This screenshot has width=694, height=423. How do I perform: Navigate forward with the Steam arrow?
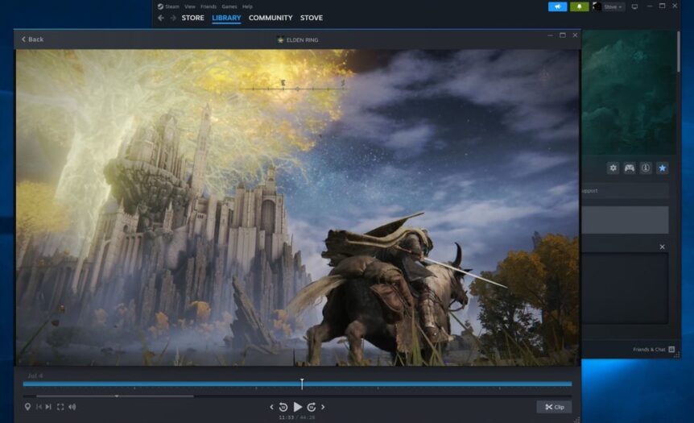173,18
